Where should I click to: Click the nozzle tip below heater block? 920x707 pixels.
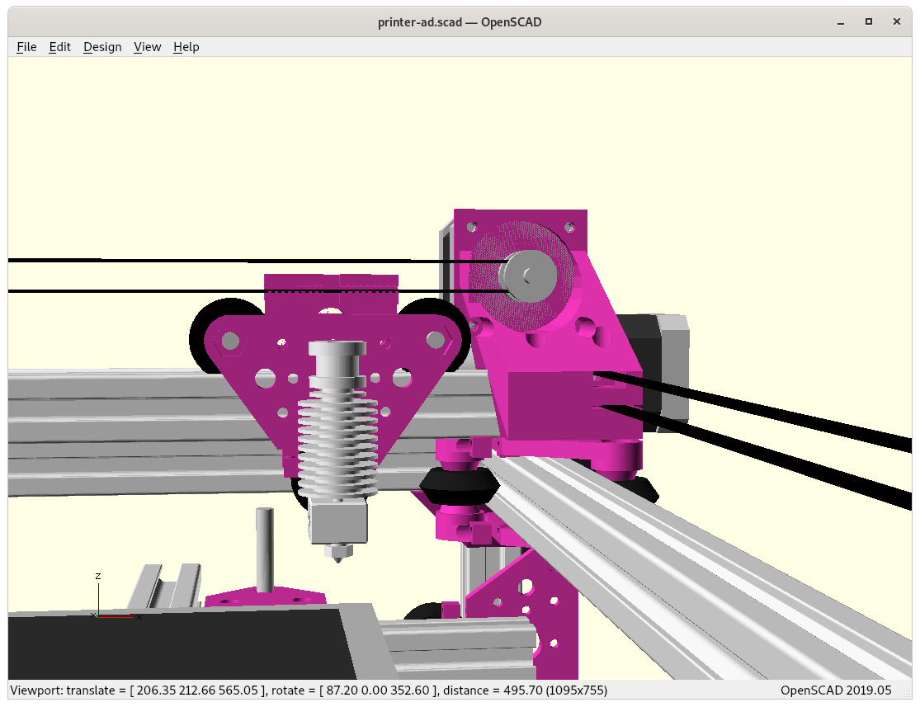337,554
